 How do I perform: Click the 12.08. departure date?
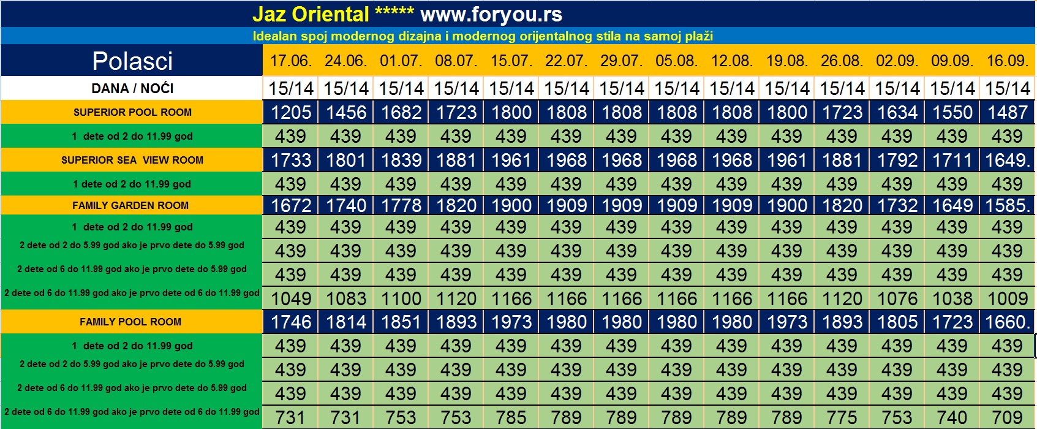tap(732, 61)
